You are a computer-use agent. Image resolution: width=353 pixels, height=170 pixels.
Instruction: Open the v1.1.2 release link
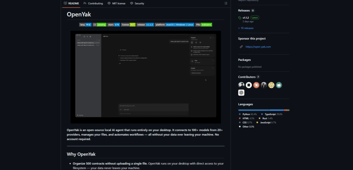click(x=245, y=18)
